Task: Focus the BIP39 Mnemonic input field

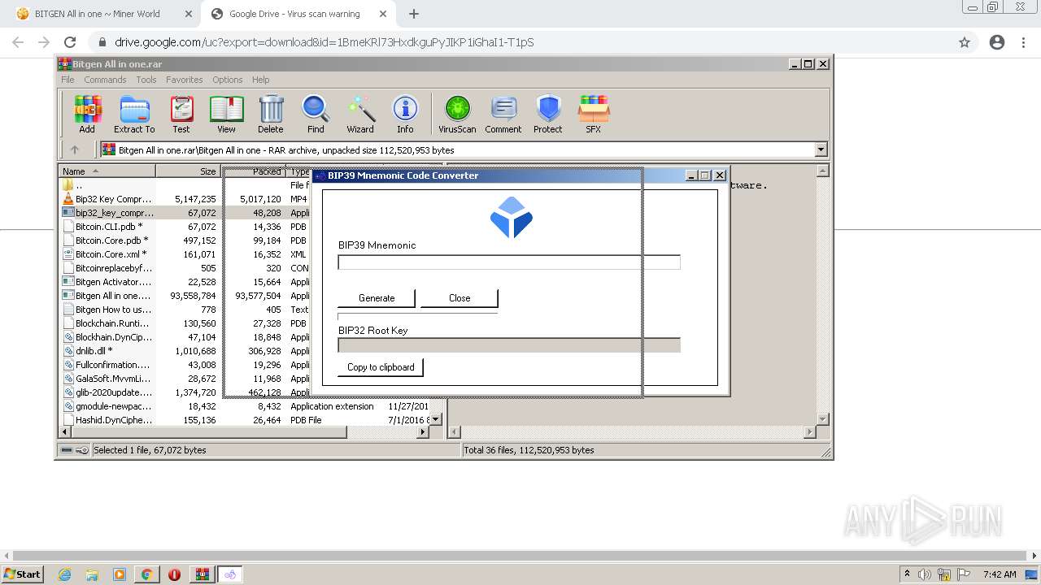Action: pyautogui.click(x=509, y=262)
